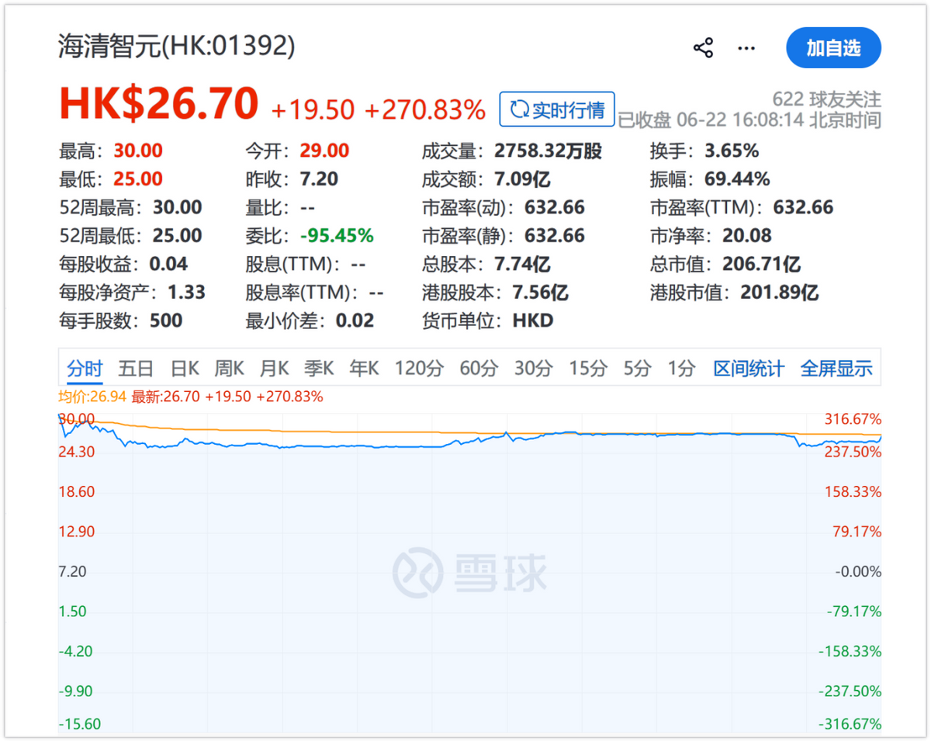This screenshot has width=931, height=742.
Task: Click the 316.67% axis label on chart
Action: click(x=853, y=420)
